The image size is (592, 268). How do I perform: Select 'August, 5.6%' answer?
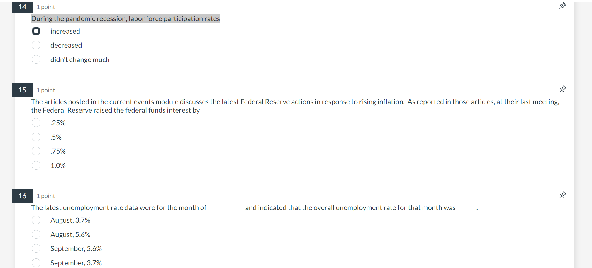[36, 234]
